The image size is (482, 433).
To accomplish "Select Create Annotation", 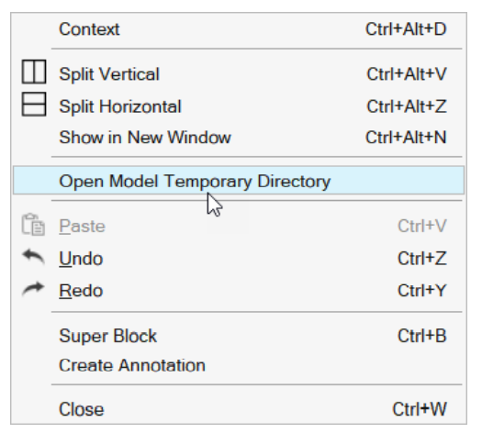I will coord(132,365).
